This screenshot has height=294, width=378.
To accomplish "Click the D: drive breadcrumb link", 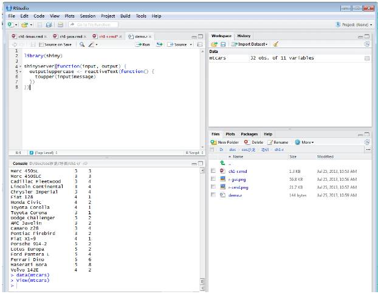I will [221, 150].
